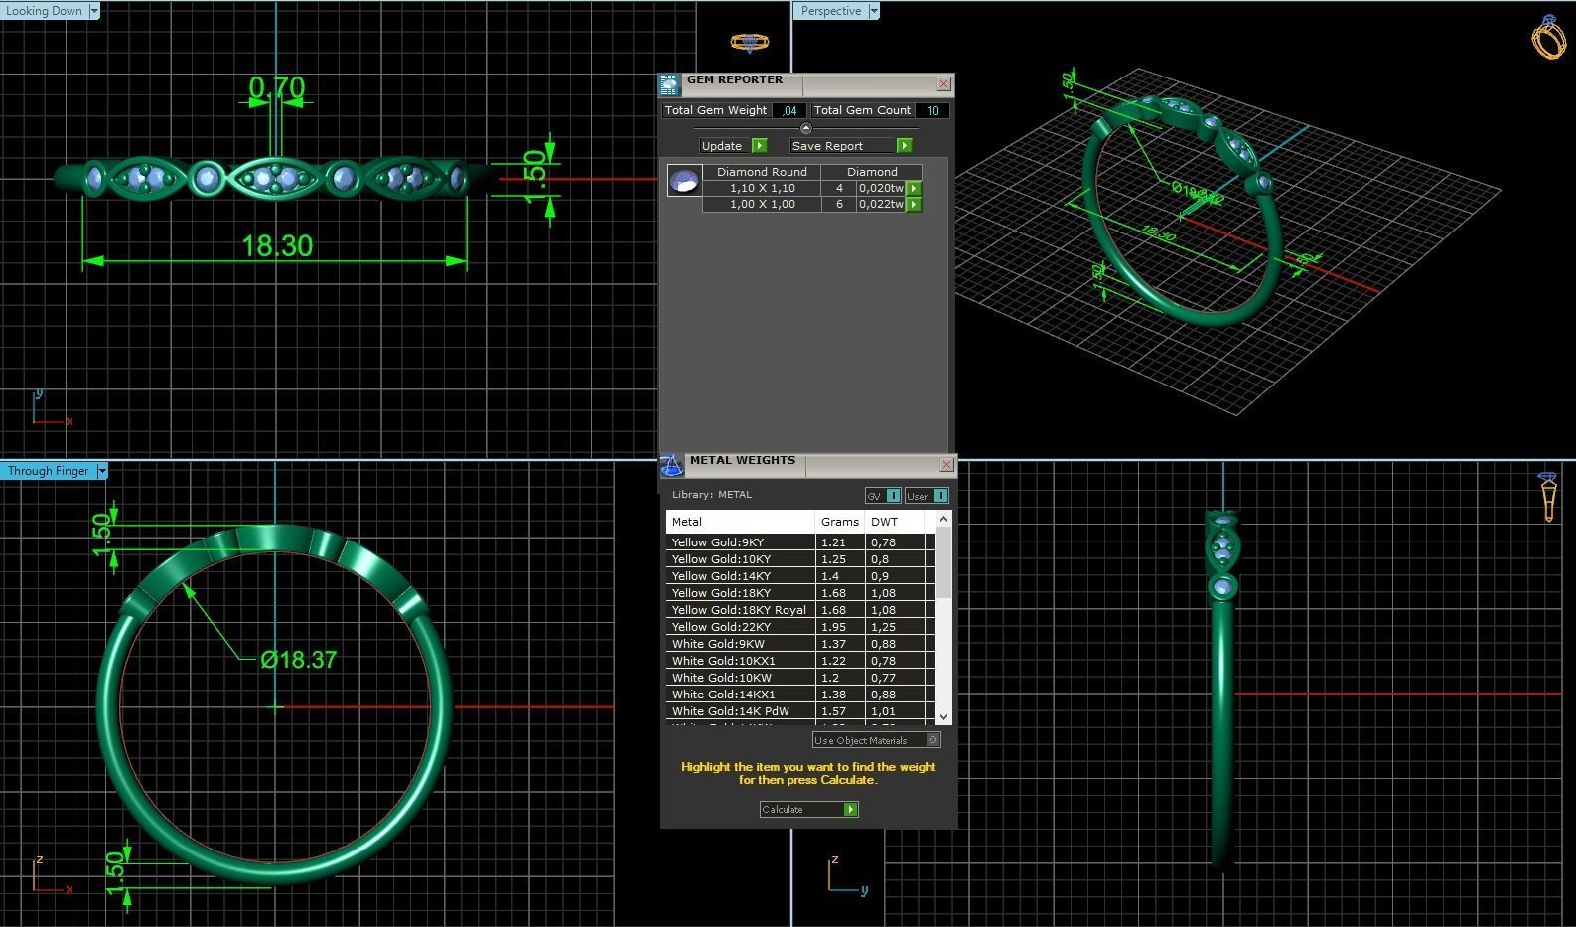
Task: Open the Through Finger viewport dropdown arrow
Action: pos(101,471)
